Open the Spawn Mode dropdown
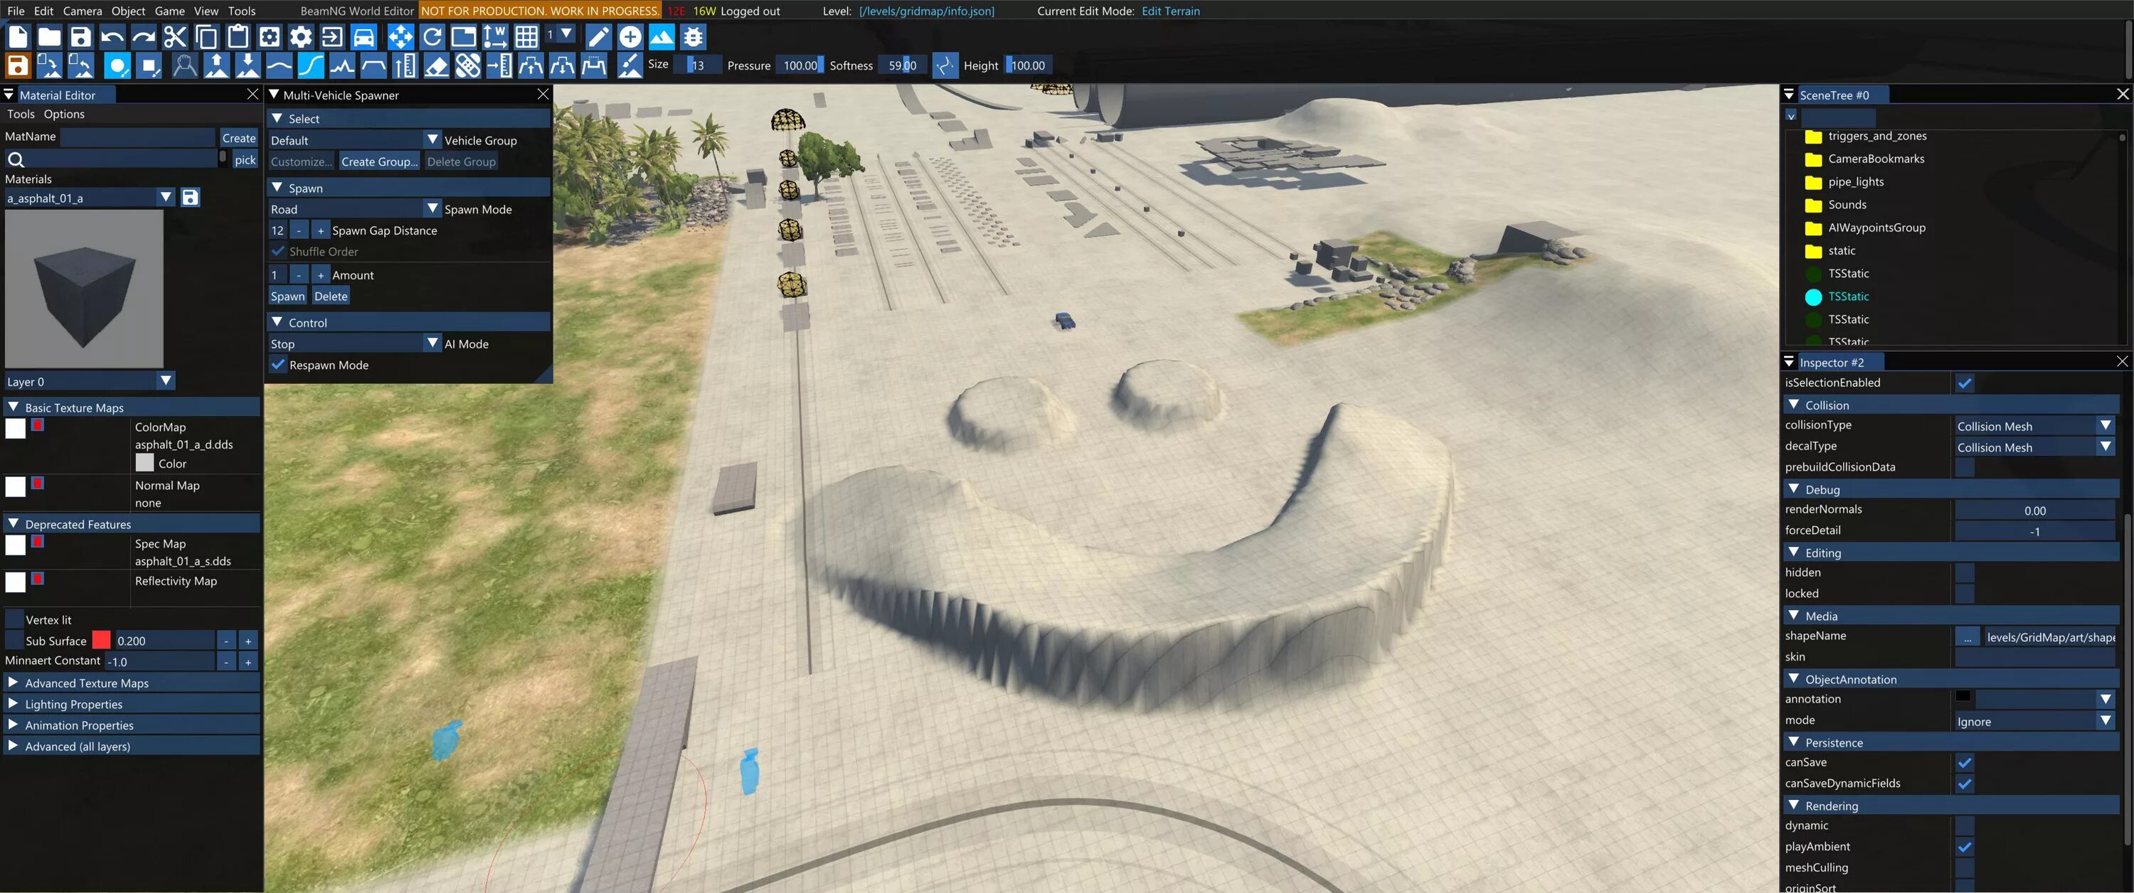2134x893 pixels. (432, 209)
